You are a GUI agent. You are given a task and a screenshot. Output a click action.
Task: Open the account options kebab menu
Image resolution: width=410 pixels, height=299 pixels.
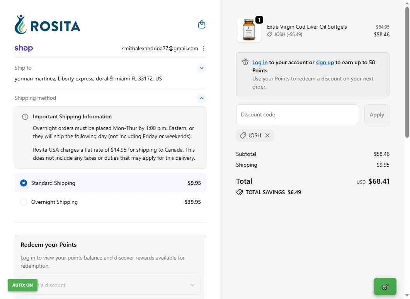[x=203, y=48]
